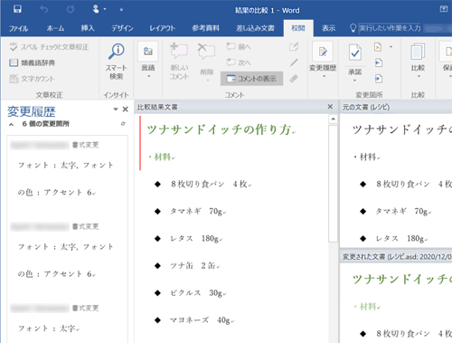This screenshot has width=452, height=343.
Task: Select the pen tool icon in comments group
Action: pyautogui.click(x=294, y=62)
